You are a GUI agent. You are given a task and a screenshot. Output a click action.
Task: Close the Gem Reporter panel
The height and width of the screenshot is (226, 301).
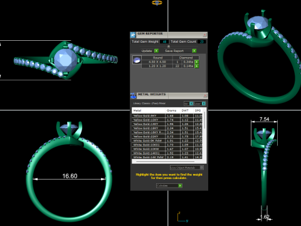[204, 35]
